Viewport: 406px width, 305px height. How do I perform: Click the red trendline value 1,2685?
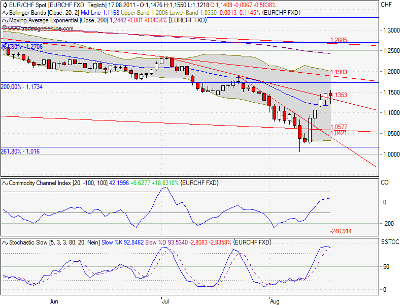pyautogui.click(x=339, y=40)
